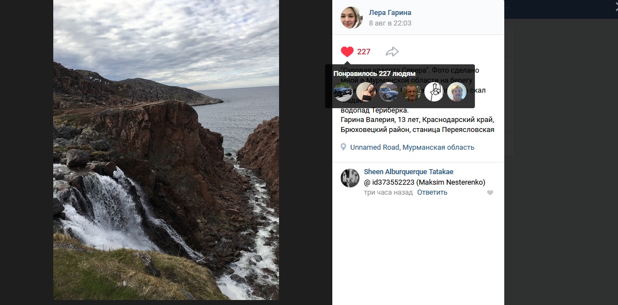The height and width of the screenshot is (305, 618).
Task: Click the location pin icon
Action: click(345, 147)
